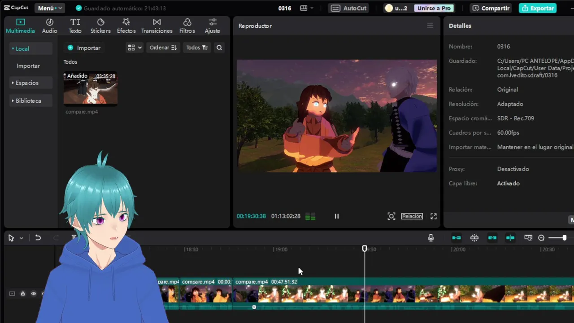Open the selection tool dropdown arrow
The image size is (574, 323).
pos(21,238)
